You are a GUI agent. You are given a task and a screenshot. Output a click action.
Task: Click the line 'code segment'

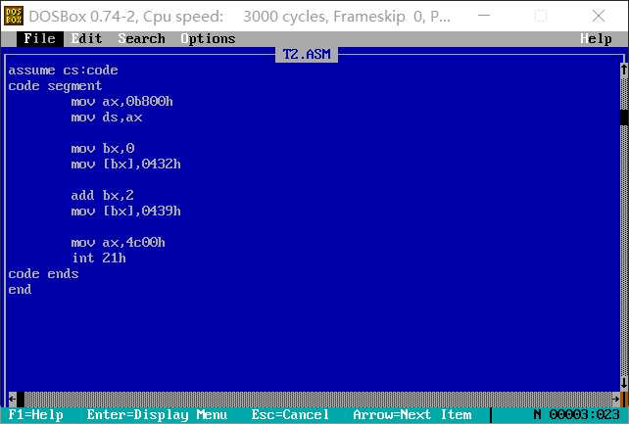[55, 86]
